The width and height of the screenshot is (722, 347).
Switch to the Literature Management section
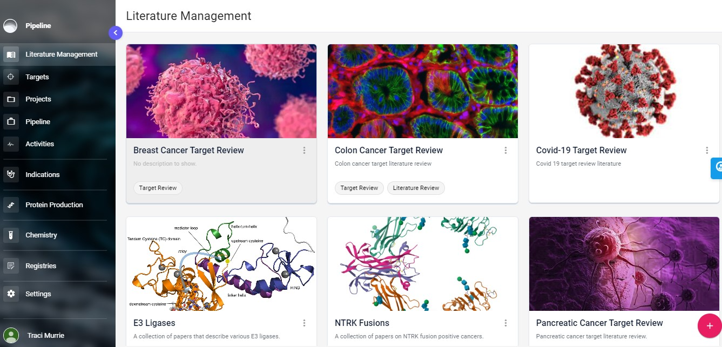coord(61,54)
